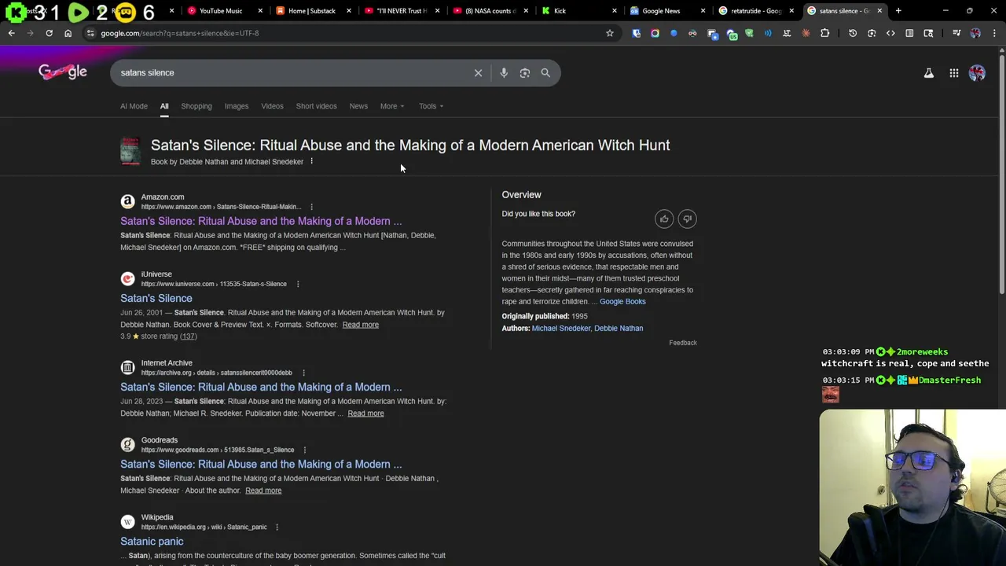Open more options for the Amazon result

311,207
